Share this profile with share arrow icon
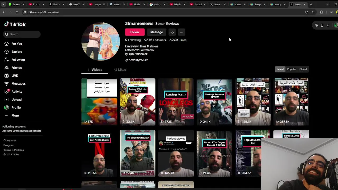The image size is (338, 190). coord(172,32)
